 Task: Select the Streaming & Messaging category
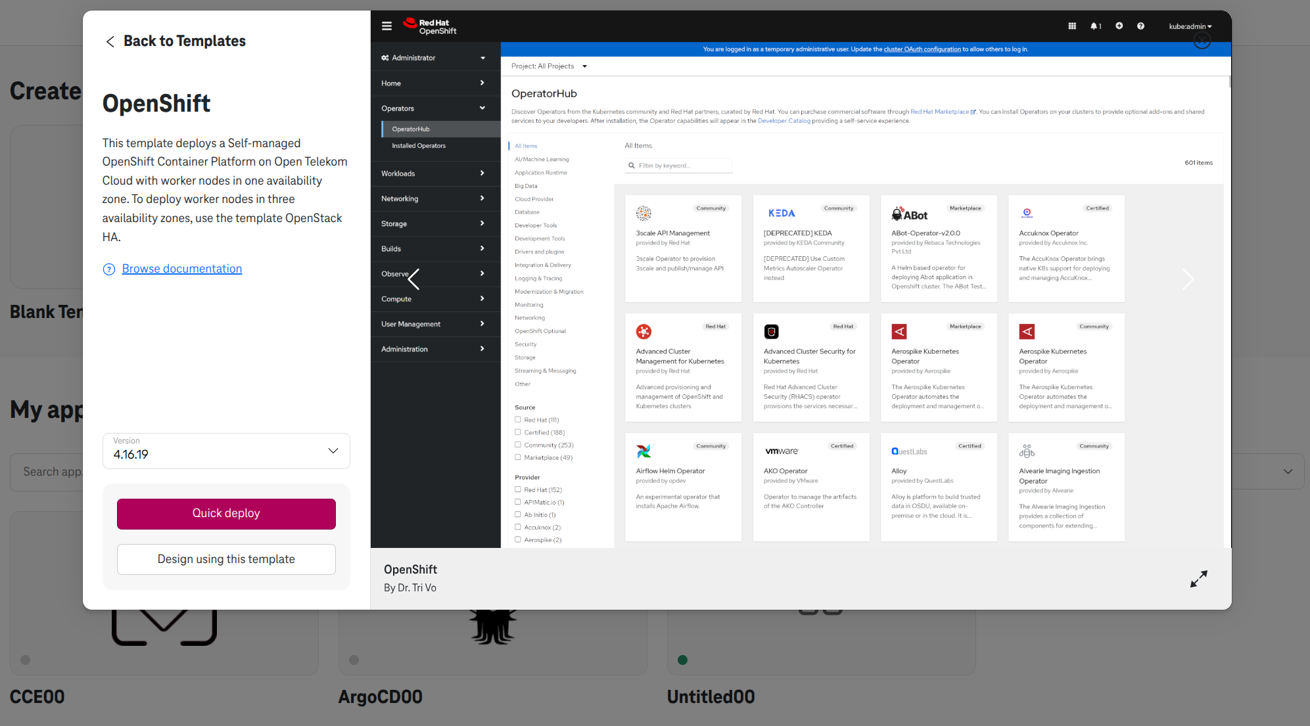(545, 371)
